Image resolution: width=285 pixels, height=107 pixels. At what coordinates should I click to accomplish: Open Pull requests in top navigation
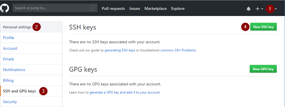pyautogui.click(x=113, y=8)
